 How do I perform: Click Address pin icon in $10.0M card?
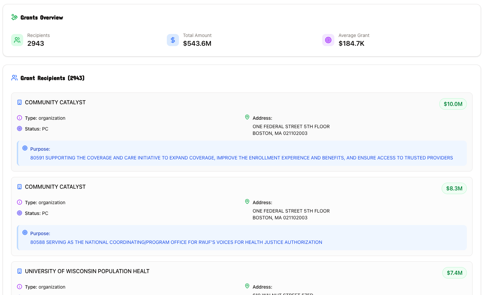point(247,117)
